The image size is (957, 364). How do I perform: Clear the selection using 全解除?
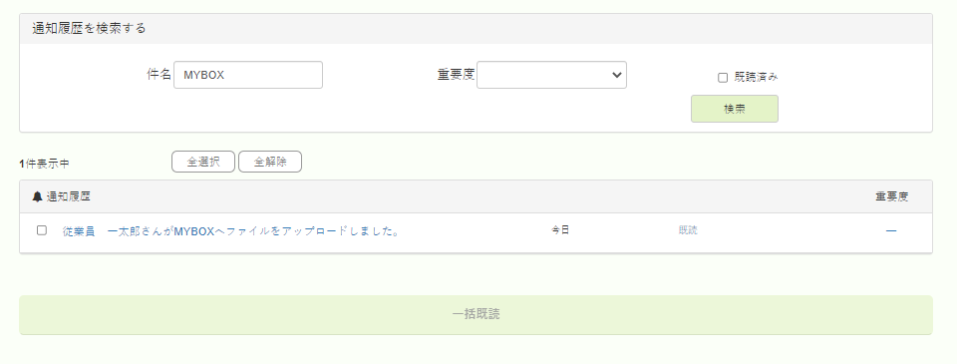point(270,162)
